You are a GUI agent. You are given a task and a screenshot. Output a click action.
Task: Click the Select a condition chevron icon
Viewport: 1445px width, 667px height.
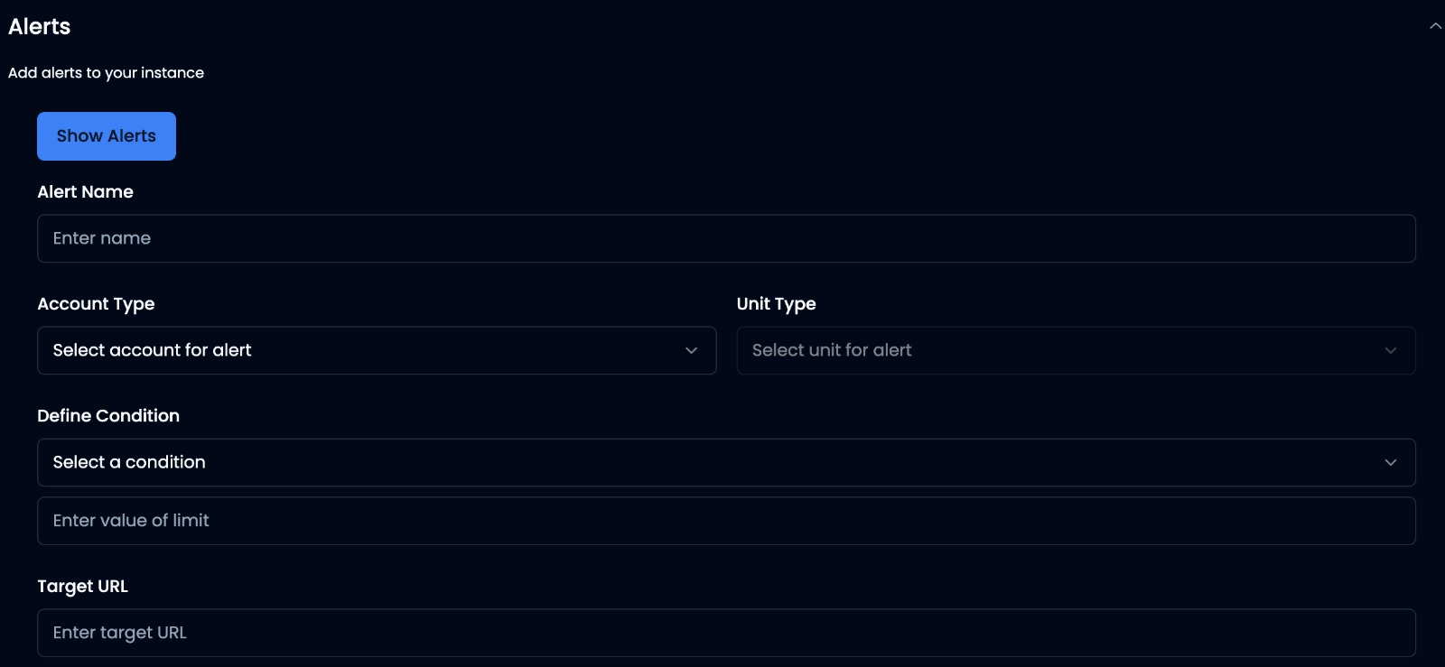[1390, 462]
